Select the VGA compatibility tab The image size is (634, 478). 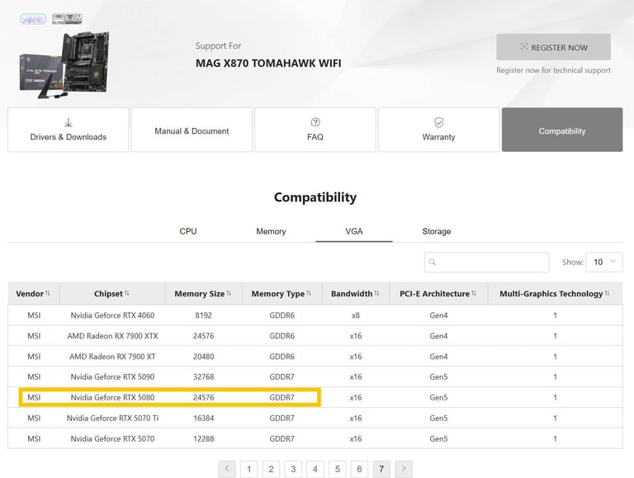[354, 231]
